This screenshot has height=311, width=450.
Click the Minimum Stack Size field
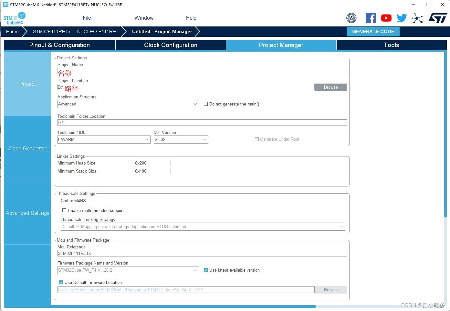coord(153,171)
